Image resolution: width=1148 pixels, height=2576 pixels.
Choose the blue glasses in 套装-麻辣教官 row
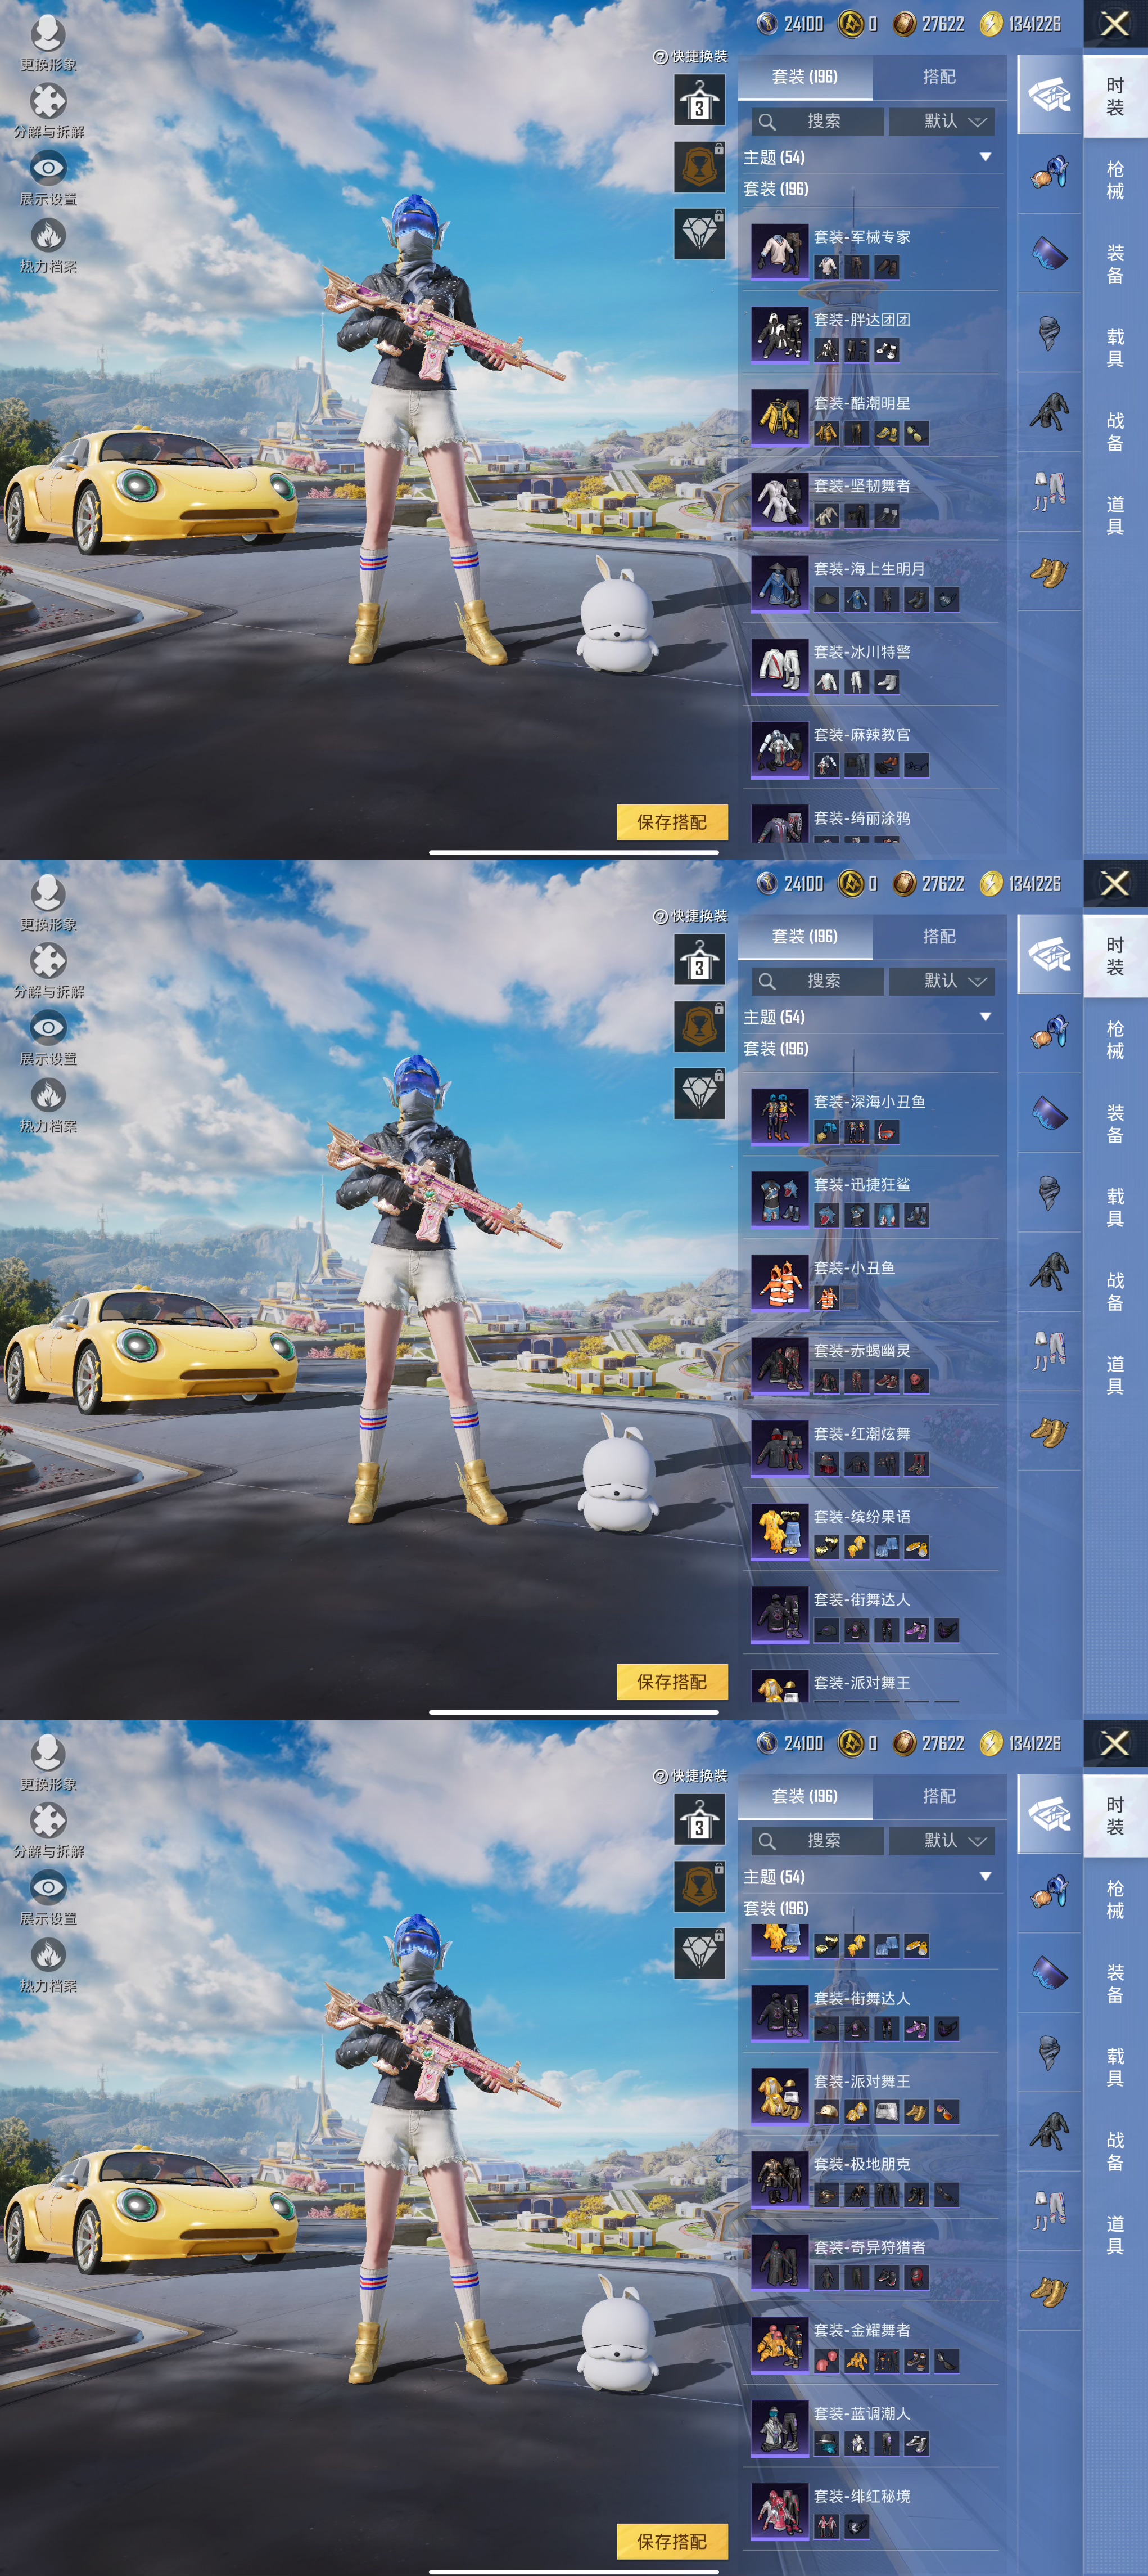coord(916,765)
